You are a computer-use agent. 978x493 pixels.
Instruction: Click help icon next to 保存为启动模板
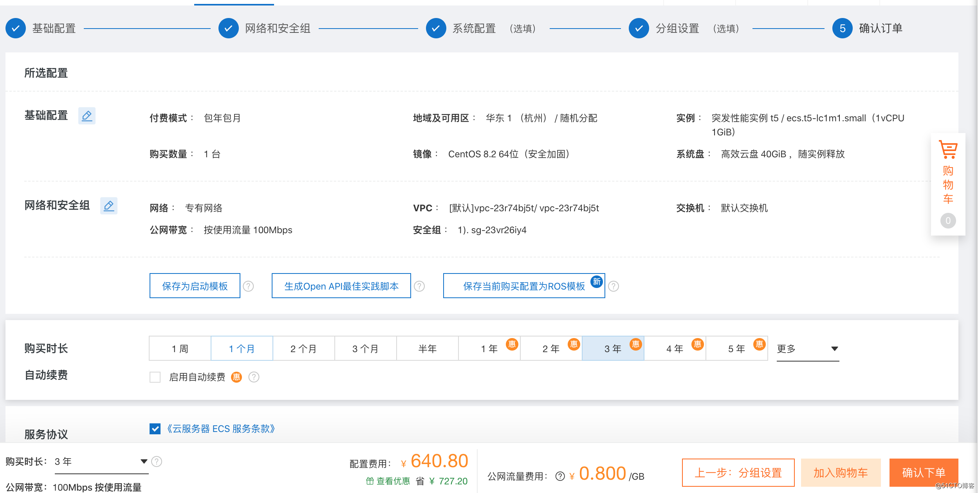point(248,286)
